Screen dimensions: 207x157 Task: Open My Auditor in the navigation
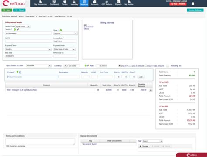coord(129,3)
